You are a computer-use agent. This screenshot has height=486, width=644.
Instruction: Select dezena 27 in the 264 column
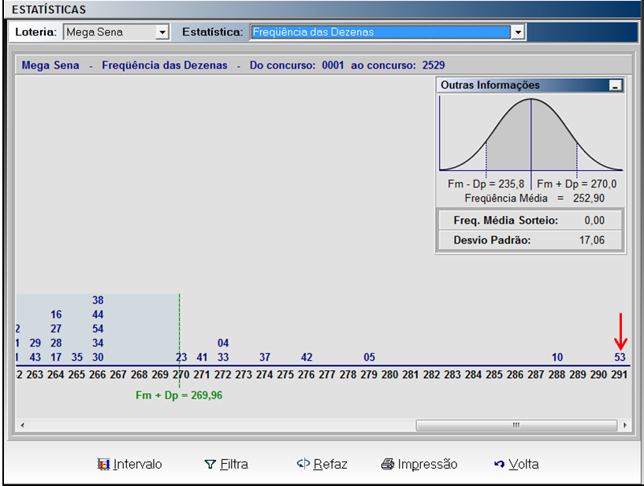(56, 328)
